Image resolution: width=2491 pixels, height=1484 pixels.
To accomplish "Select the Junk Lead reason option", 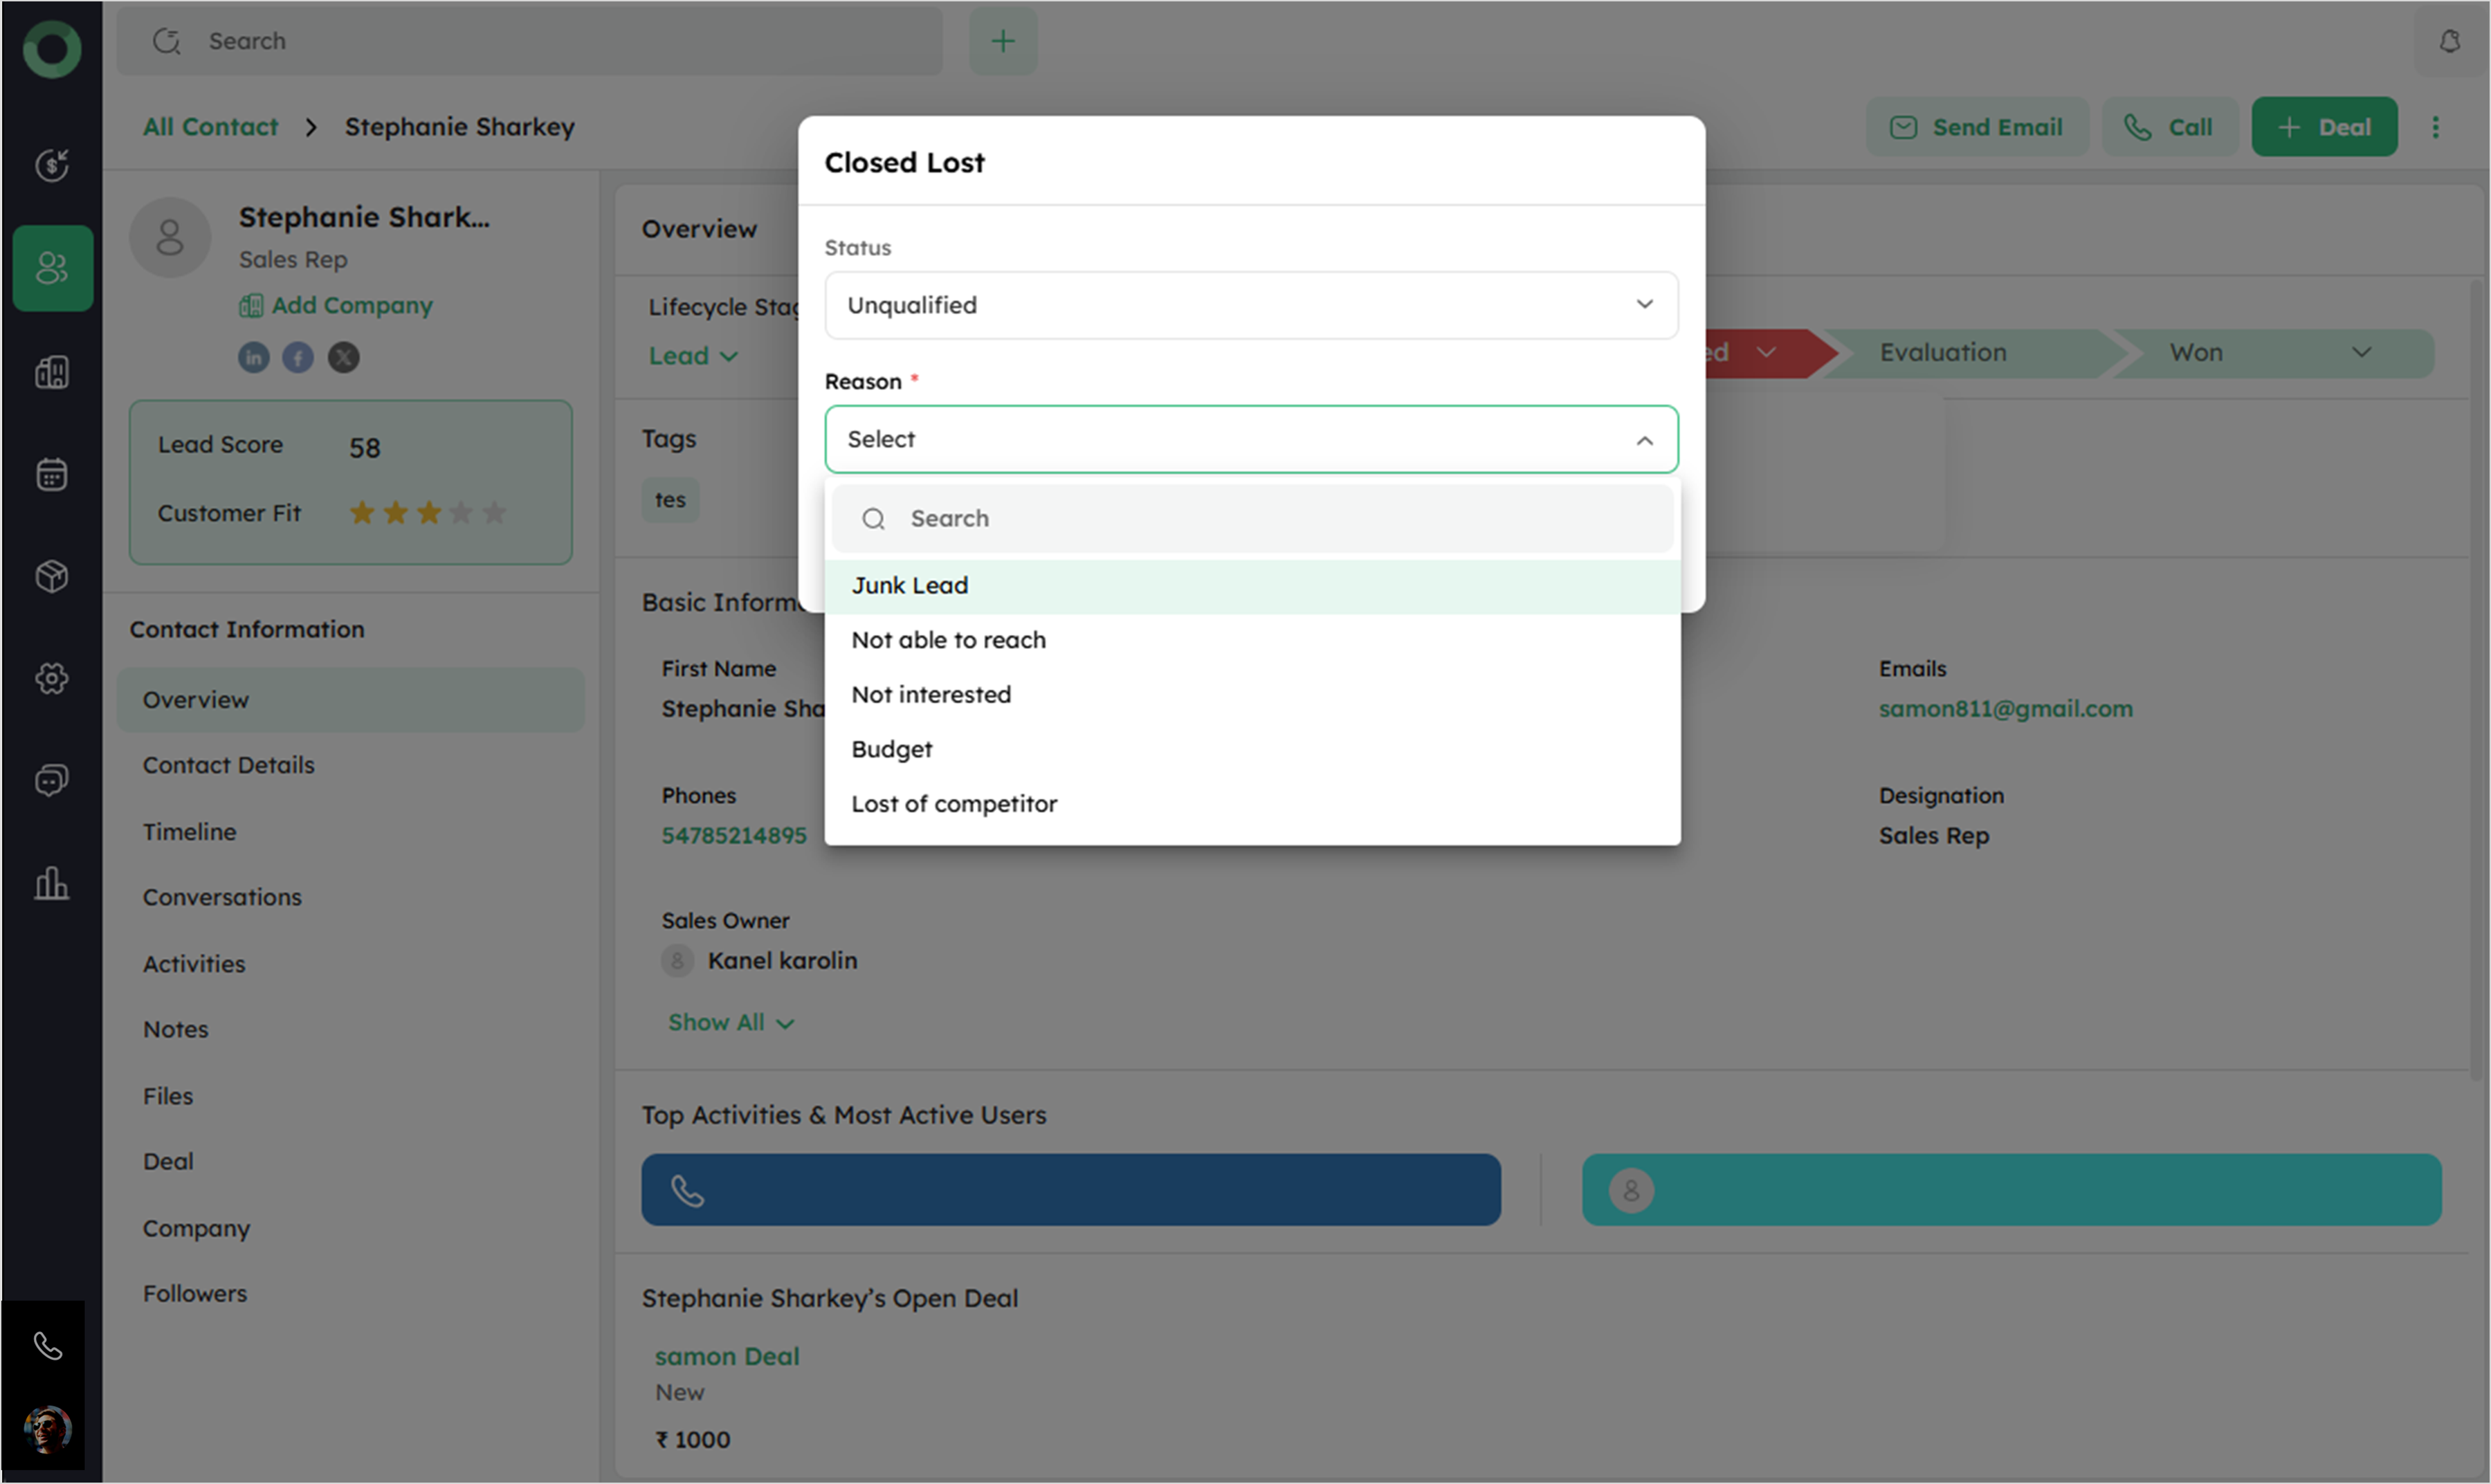I will [x=910, y=585].
